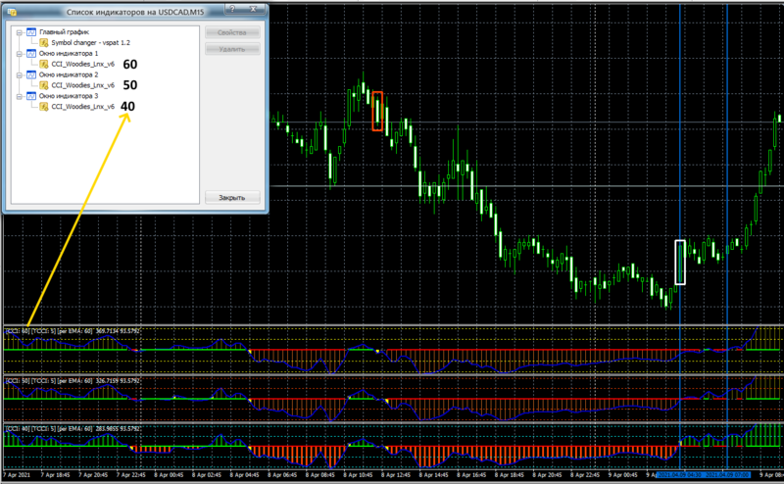Viewport: 784px width, 484px height.
Task: Click the window icon beside Окно индикатора 3
Action: point(31,95)
